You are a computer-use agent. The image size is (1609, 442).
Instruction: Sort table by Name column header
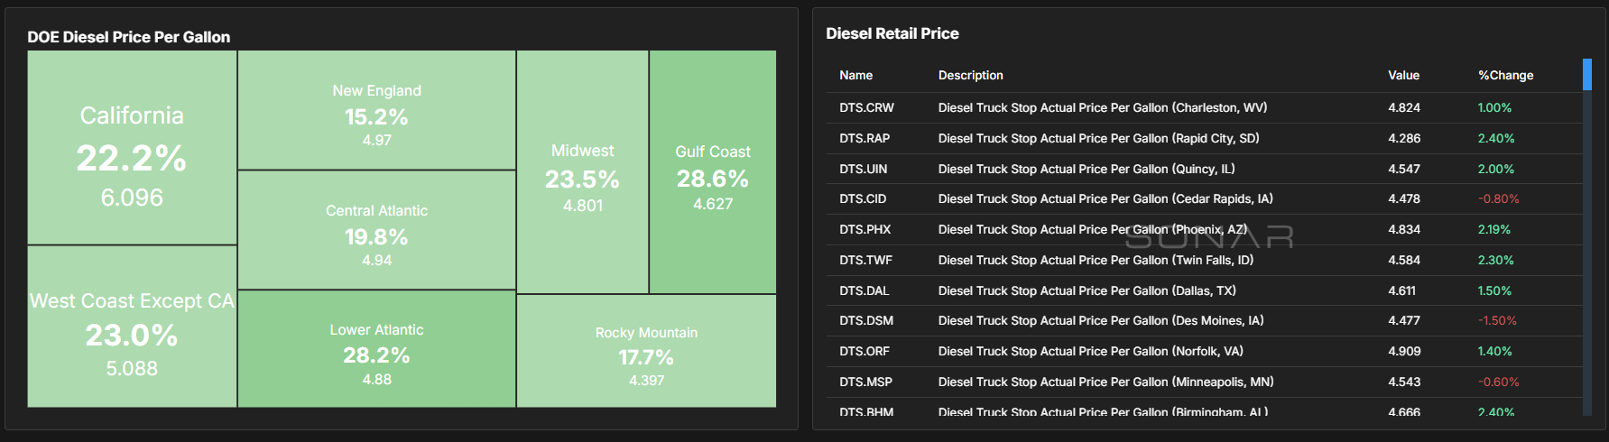point(855,76)
